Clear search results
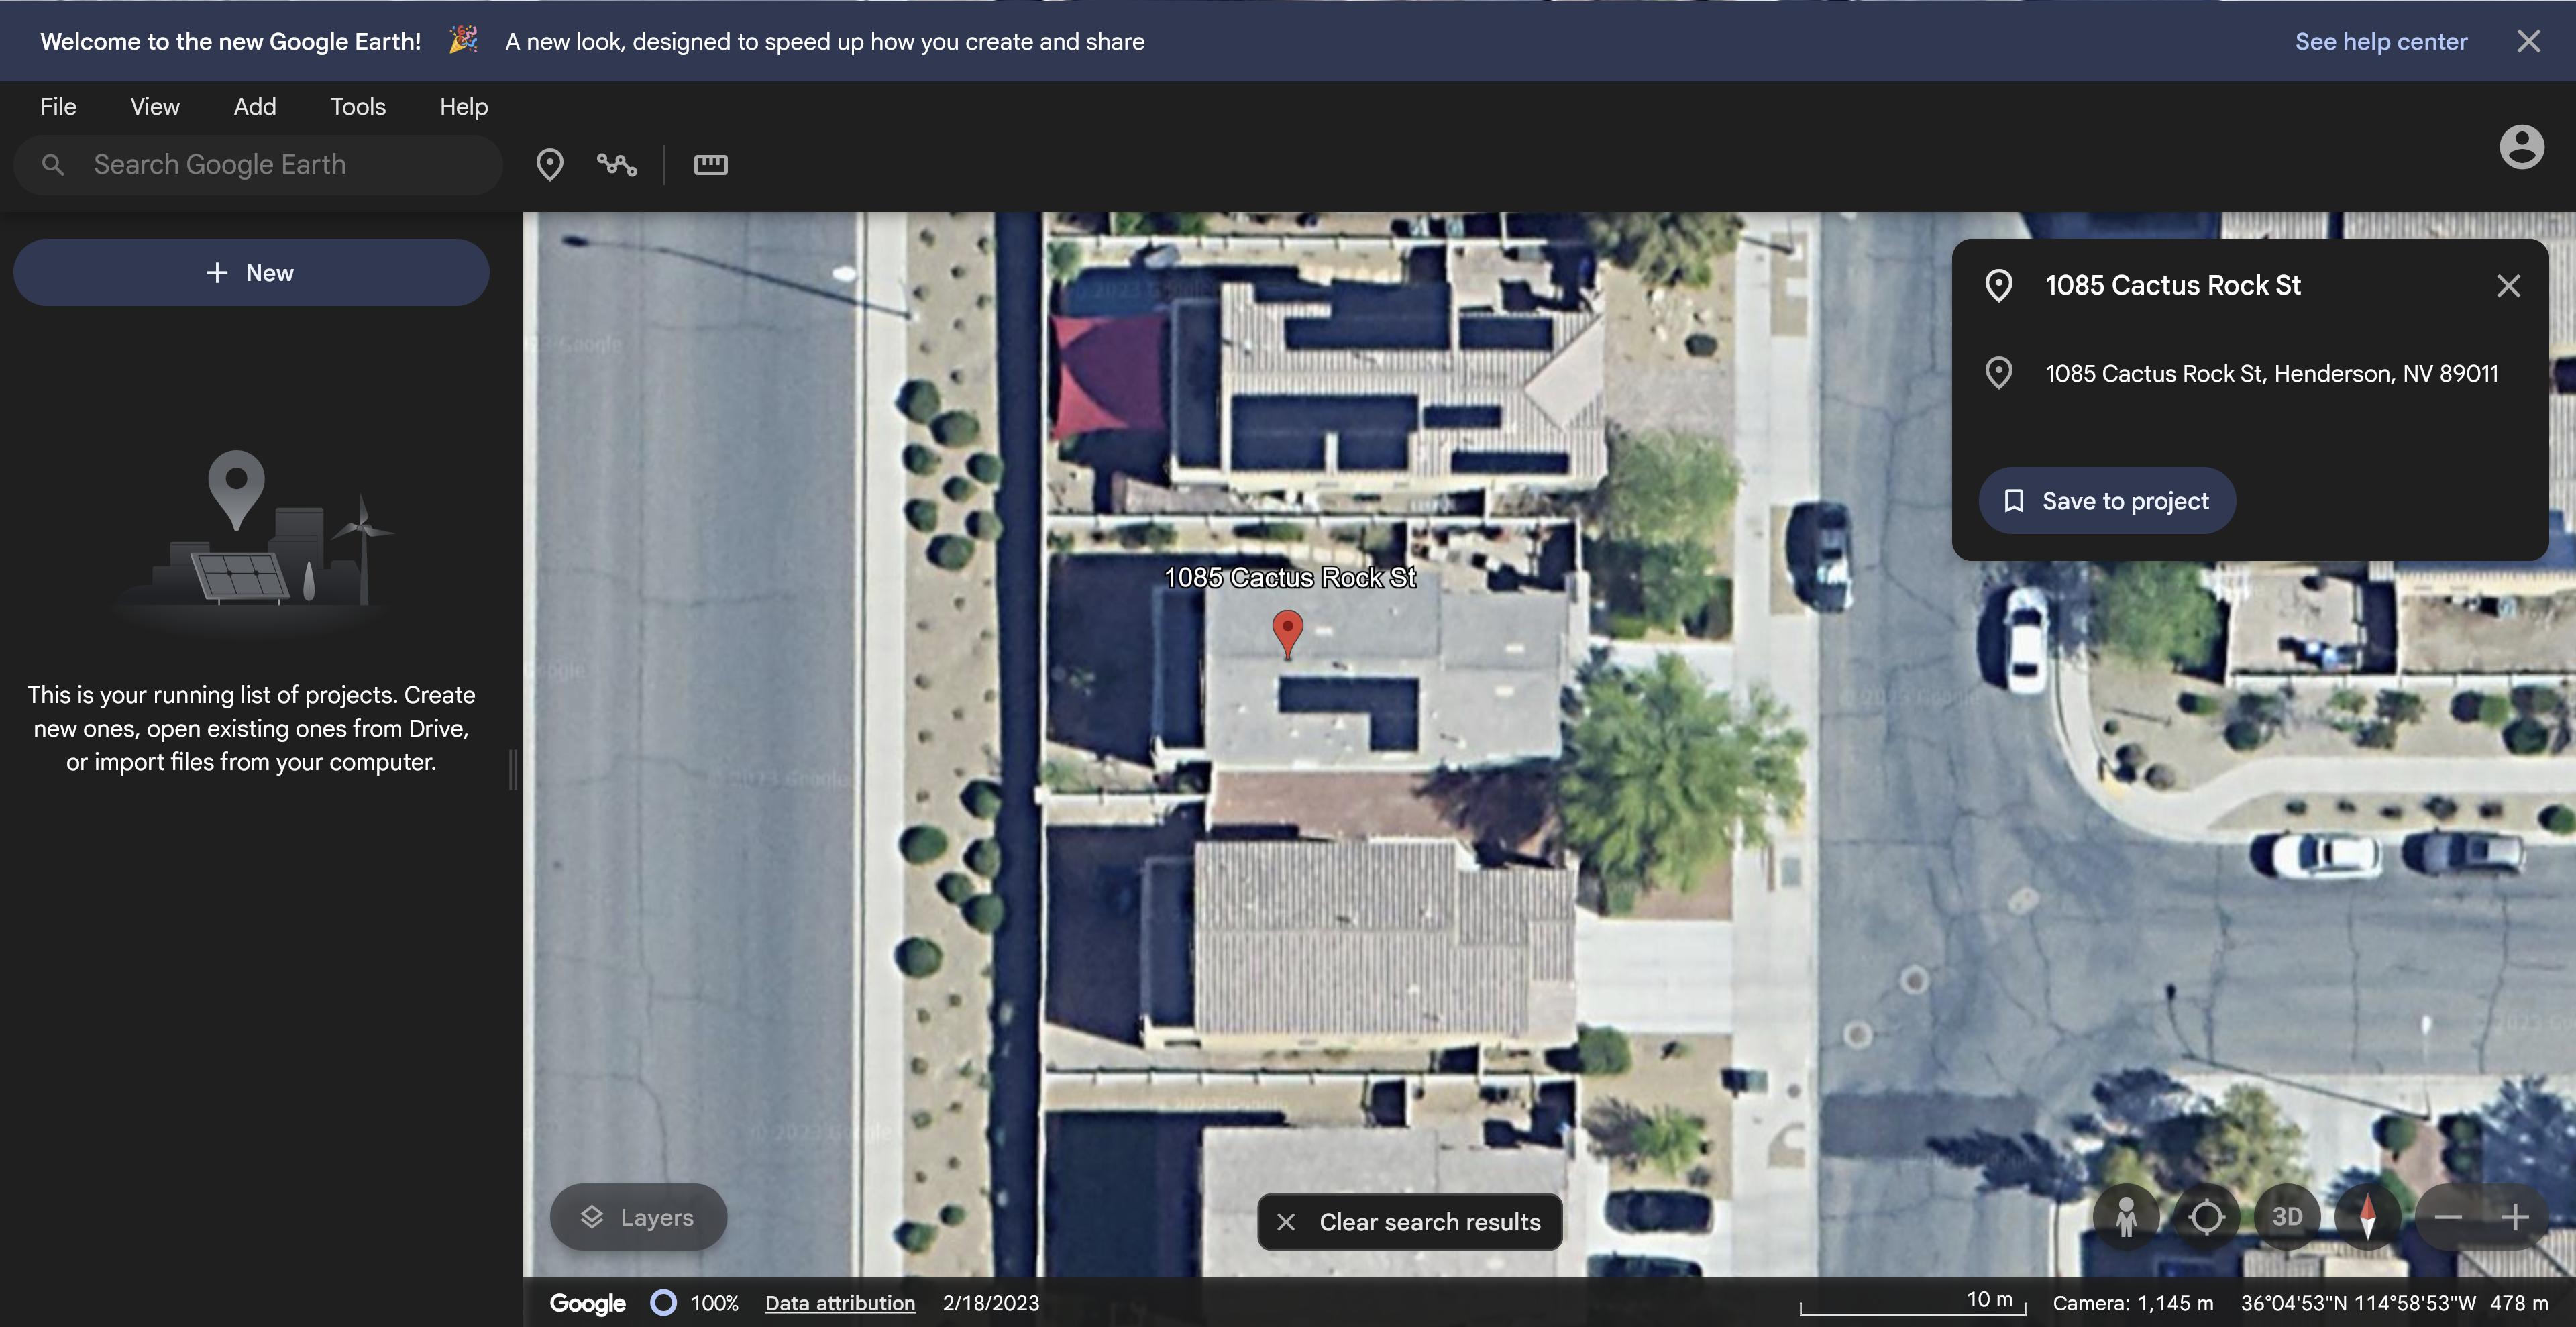The height and width of the screenshot is (1327, 2576). (x=1409, y=1221)
